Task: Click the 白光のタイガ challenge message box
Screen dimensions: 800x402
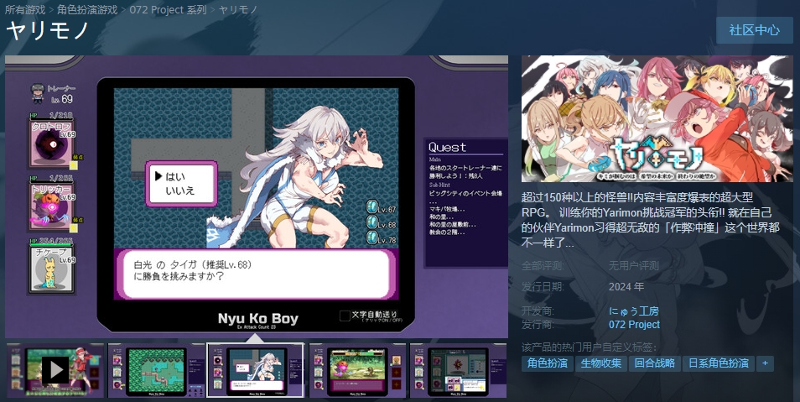Action: coord(256,274)
